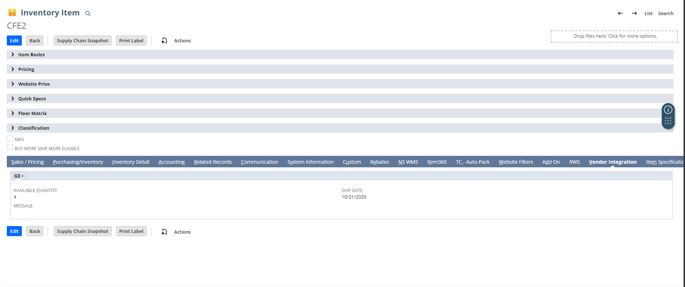Click the top Supply Chain Snapshot button

pos(82,40)
